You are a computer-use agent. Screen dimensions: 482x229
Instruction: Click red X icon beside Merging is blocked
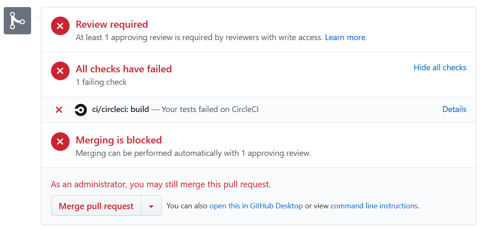point(60,142)
